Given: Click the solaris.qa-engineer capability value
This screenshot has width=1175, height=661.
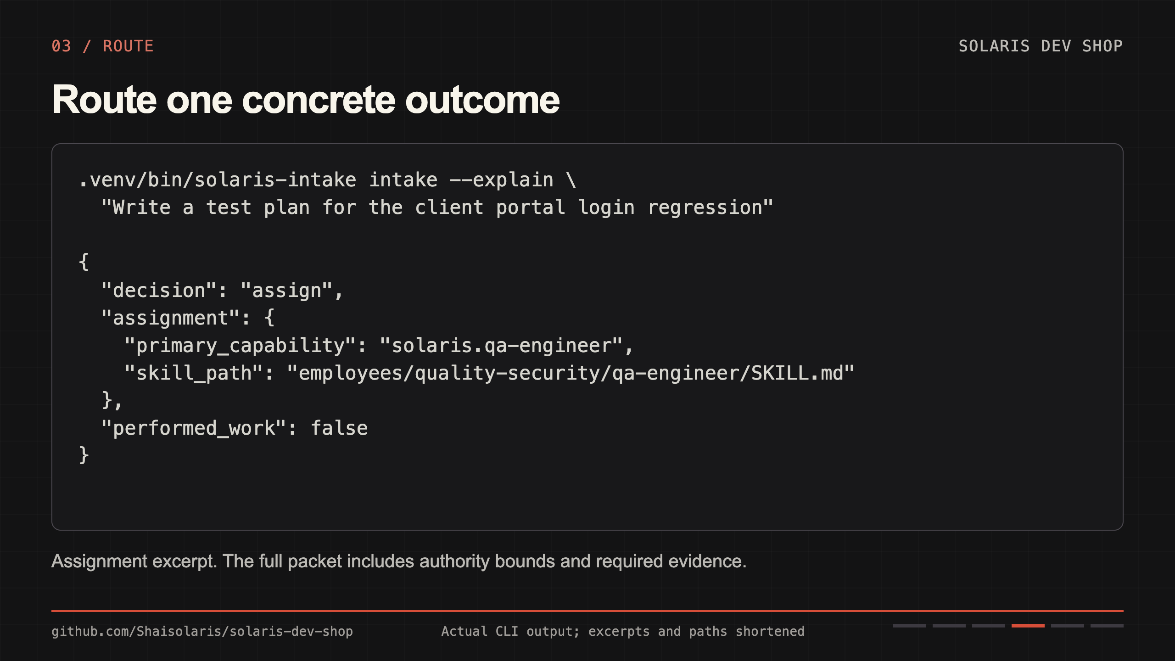Looking at the screenshot, I should (x=501, y=346).
